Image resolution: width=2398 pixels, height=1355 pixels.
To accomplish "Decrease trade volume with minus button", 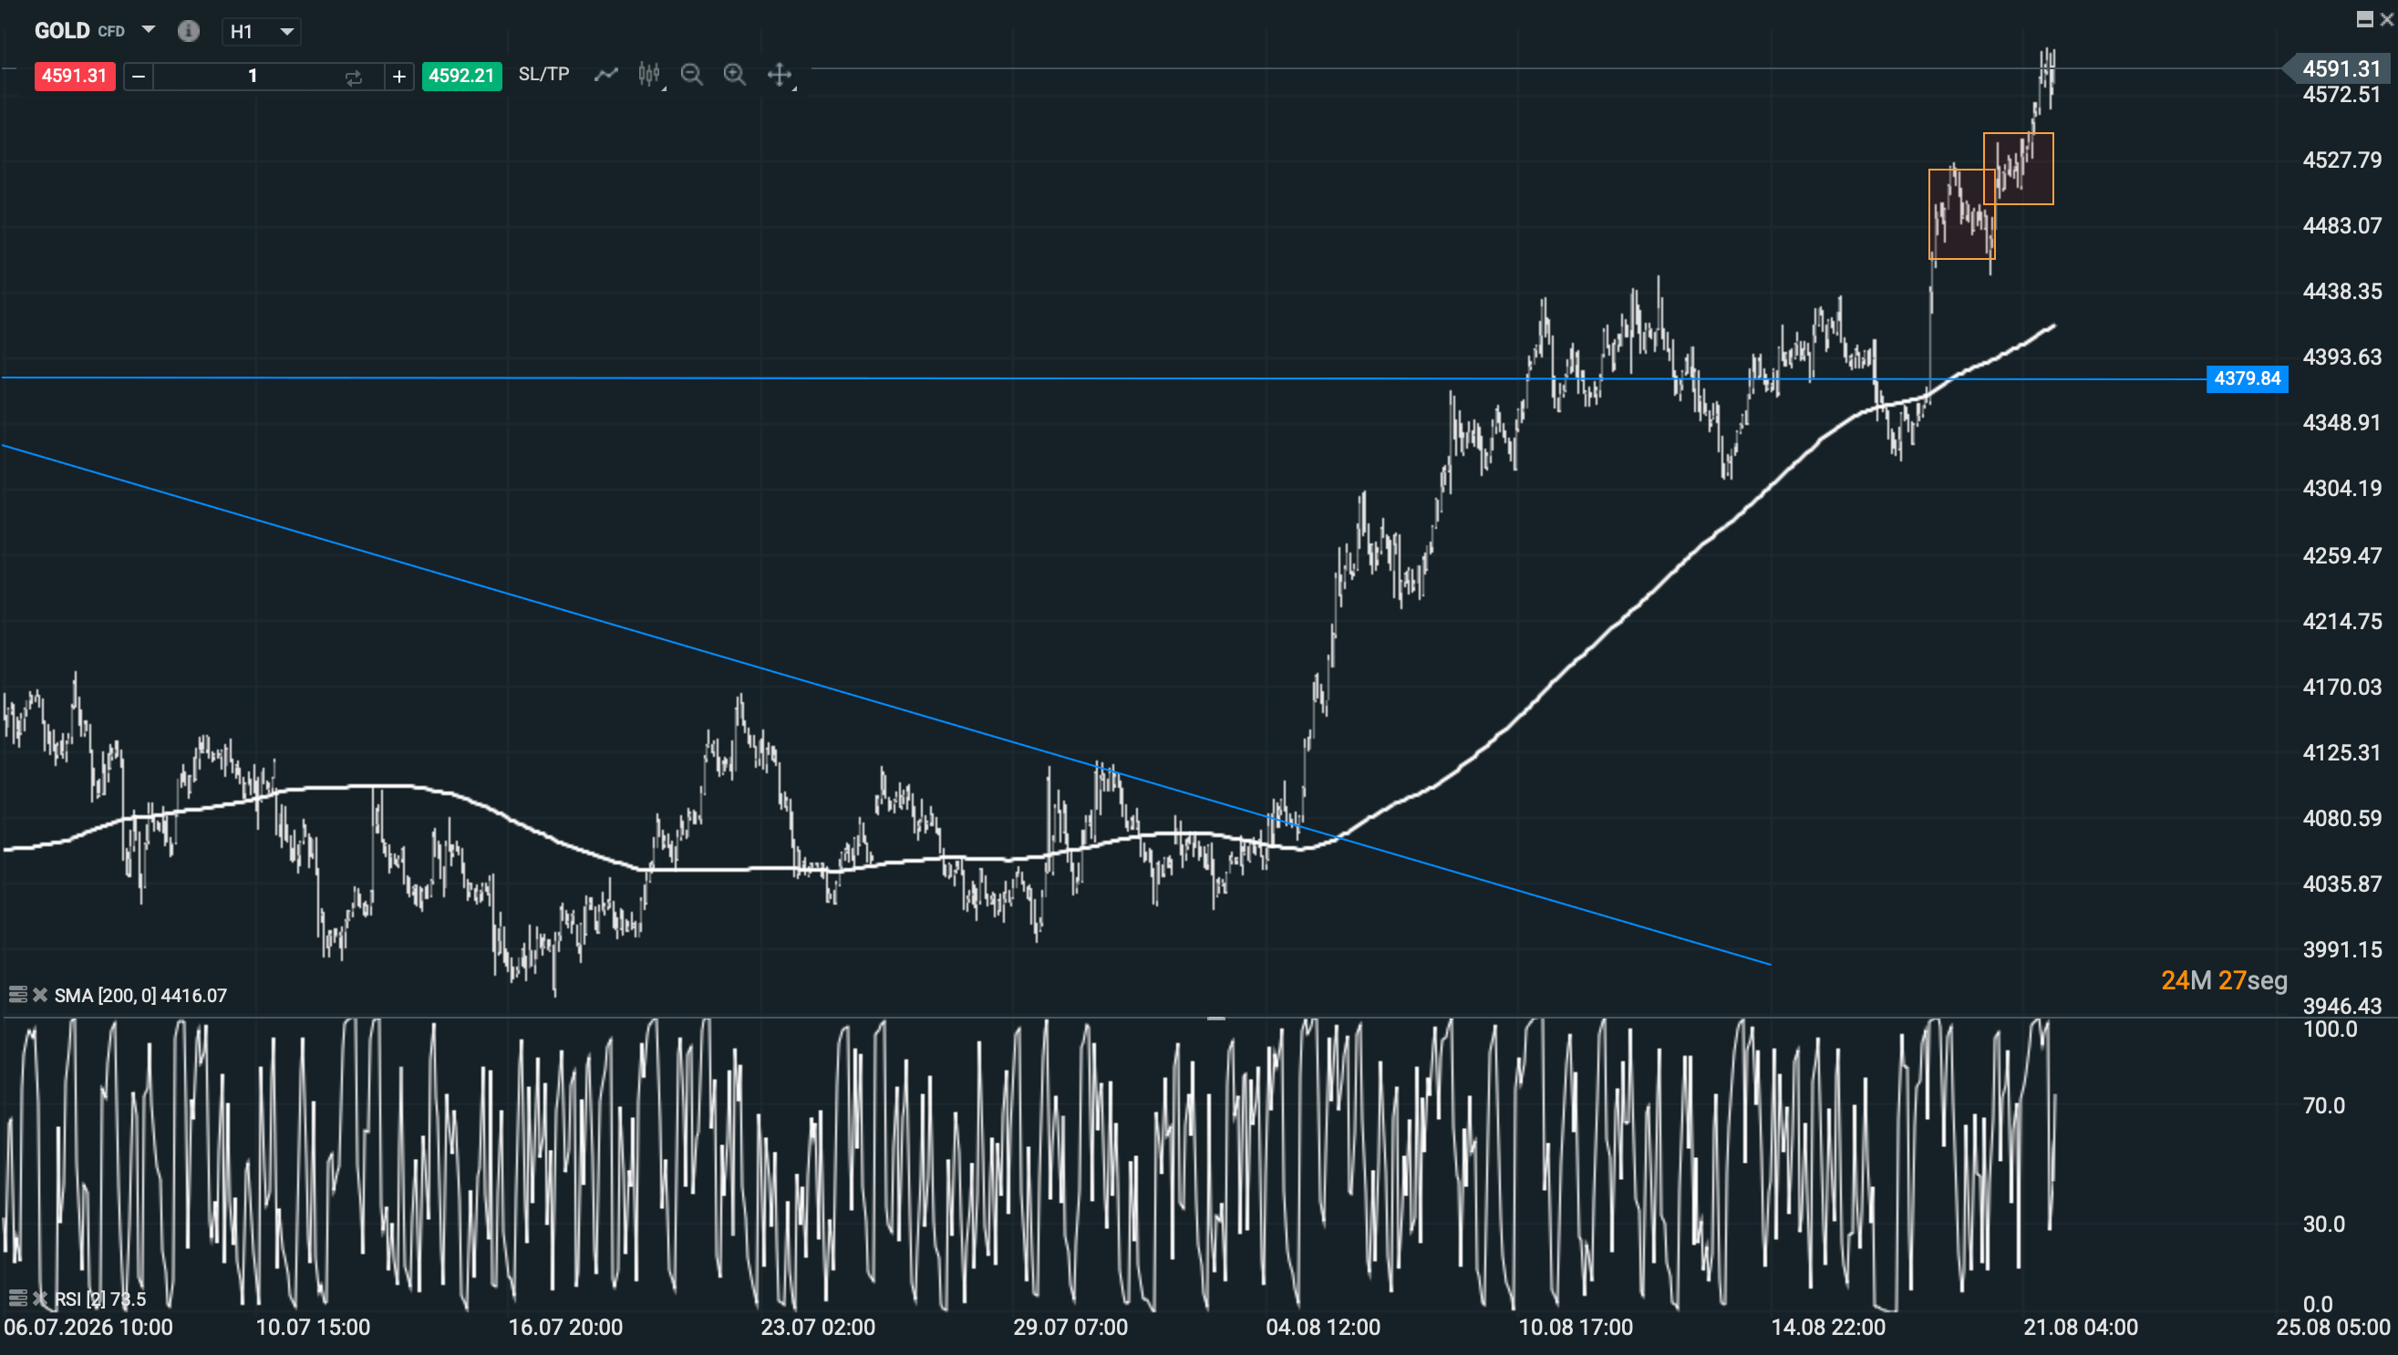I will (x=139, y=77).
